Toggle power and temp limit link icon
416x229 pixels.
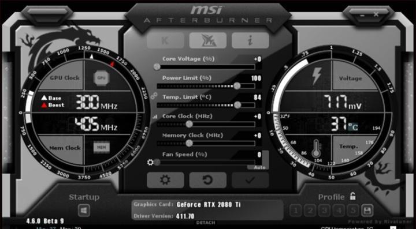[154, 96]
